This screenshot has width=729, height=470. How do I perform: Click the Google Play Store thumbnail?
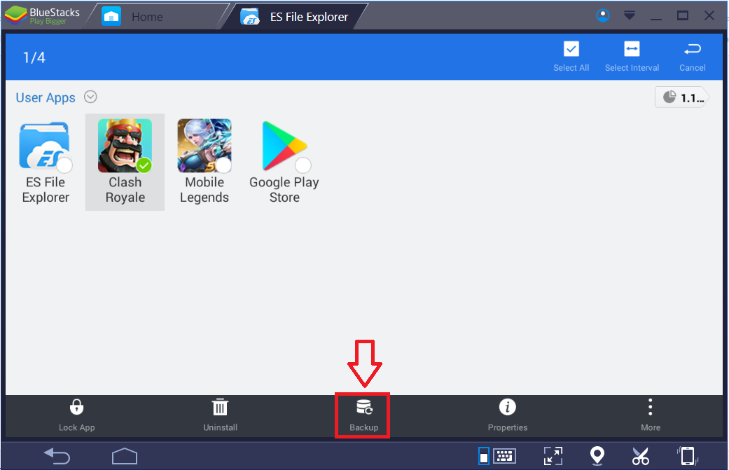[x=284, y=146]
